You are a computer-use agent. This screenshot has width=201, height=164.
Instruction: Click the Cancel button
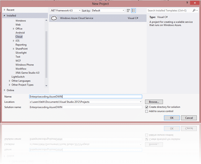coord(189,118)
